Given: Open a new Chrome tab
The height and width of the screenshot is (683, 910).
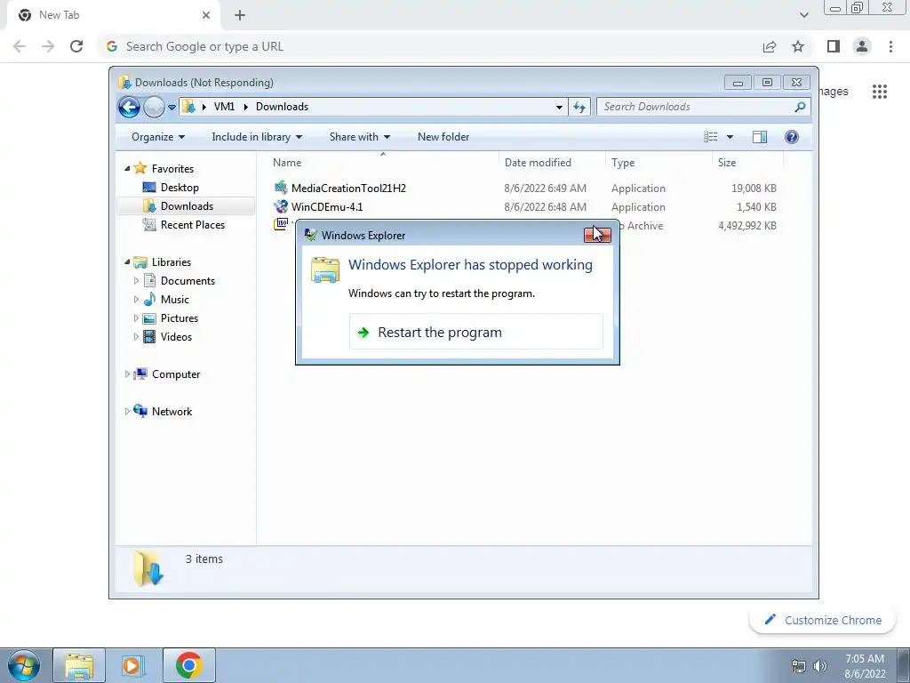Looking at the screenshot, I should click(x=240, y=15).
